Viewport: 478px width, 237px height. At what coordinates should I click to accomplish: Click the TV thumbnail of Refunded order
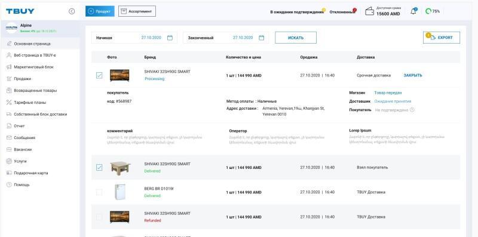[x=119, y=217]
